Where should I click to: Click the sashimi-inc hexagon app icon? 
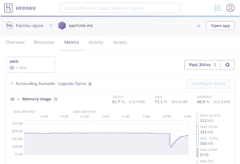62,26
